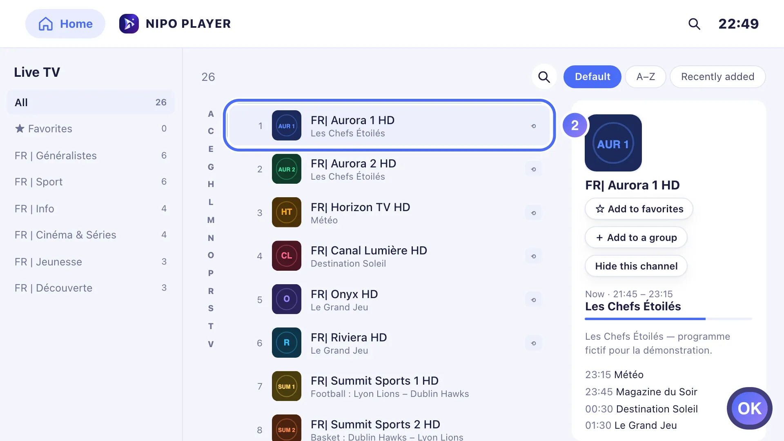Image resolution: width=784 pixels, height=441 pixels.
Task: Click Add to a group button
Action: (636, 238)
